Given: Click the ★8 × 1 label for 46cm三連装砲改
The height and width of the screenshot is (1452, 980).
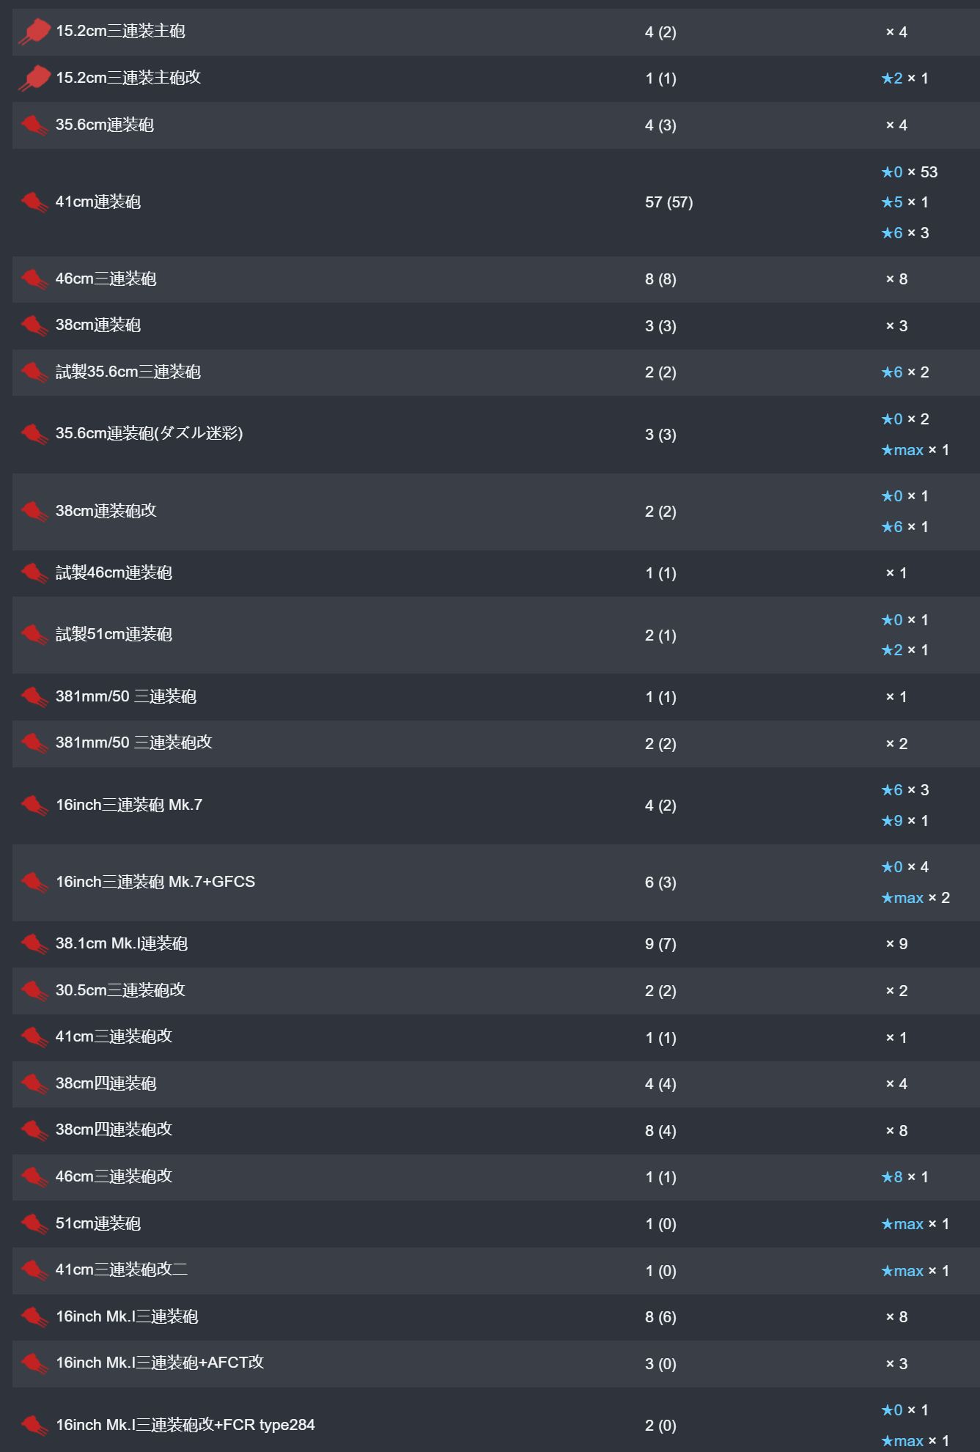Looking at the screenshot, I should pyautogui.click(x=905, y=1177).
